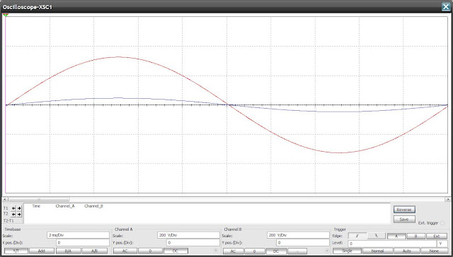Set trigger mode to Normal
The image size is (453, 257).
[377, 251]
